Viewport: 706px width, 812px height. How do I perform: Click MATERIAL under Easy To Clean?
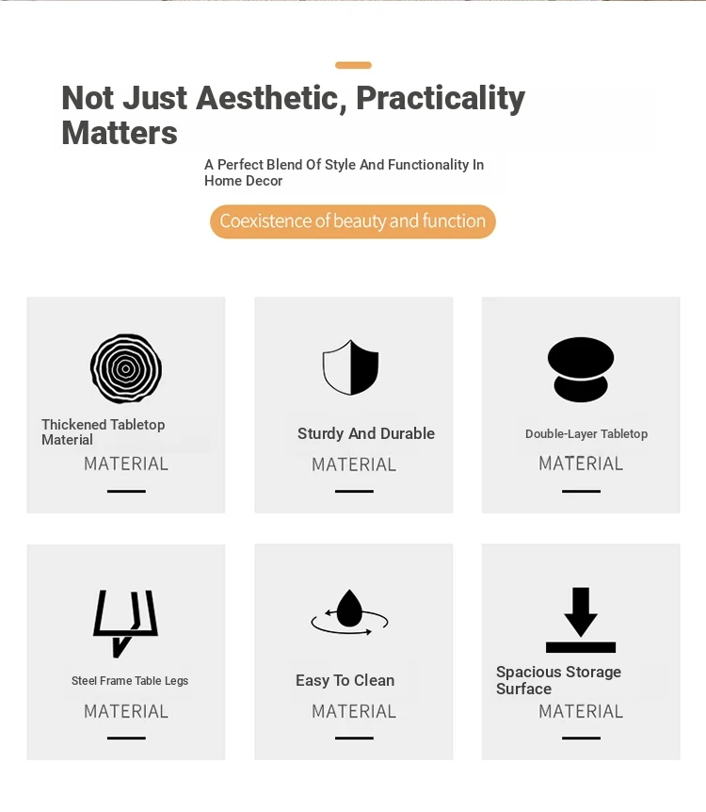click(x=354, y=711)
